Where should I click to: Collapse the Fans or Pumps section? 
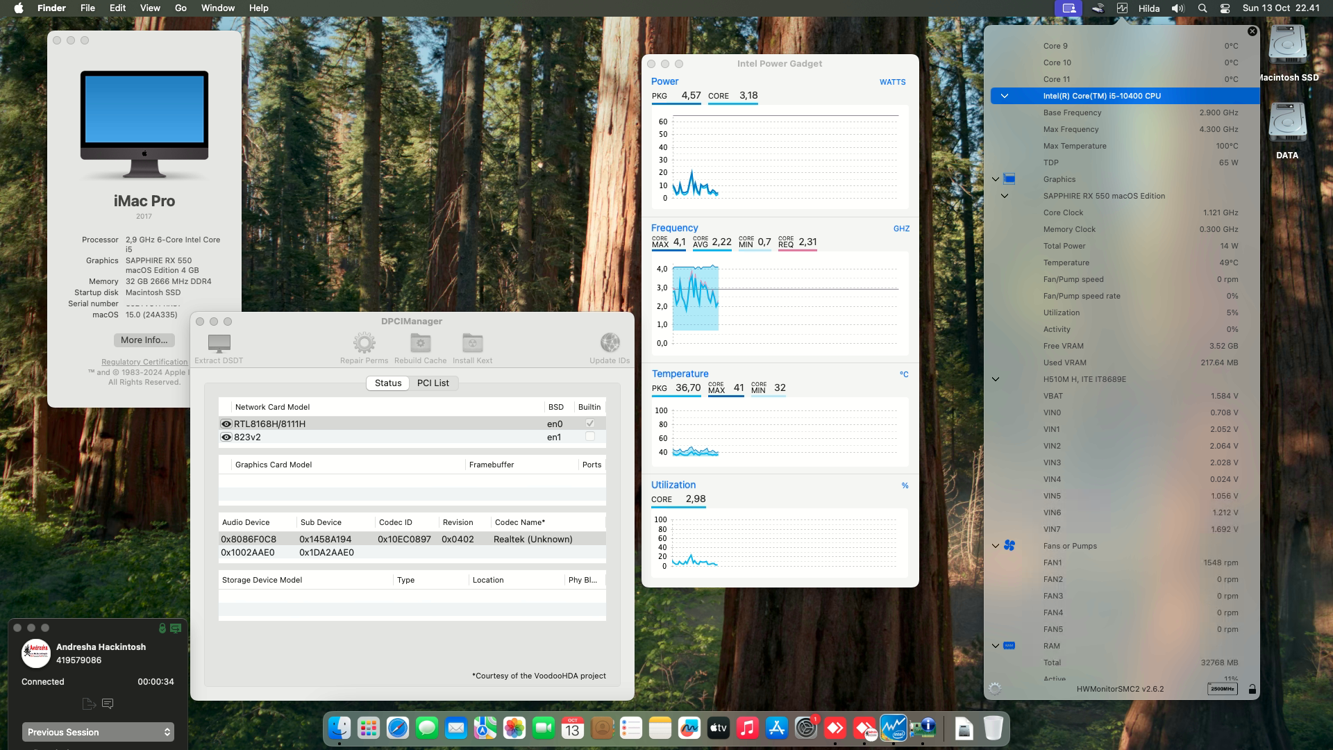point(994,546)
